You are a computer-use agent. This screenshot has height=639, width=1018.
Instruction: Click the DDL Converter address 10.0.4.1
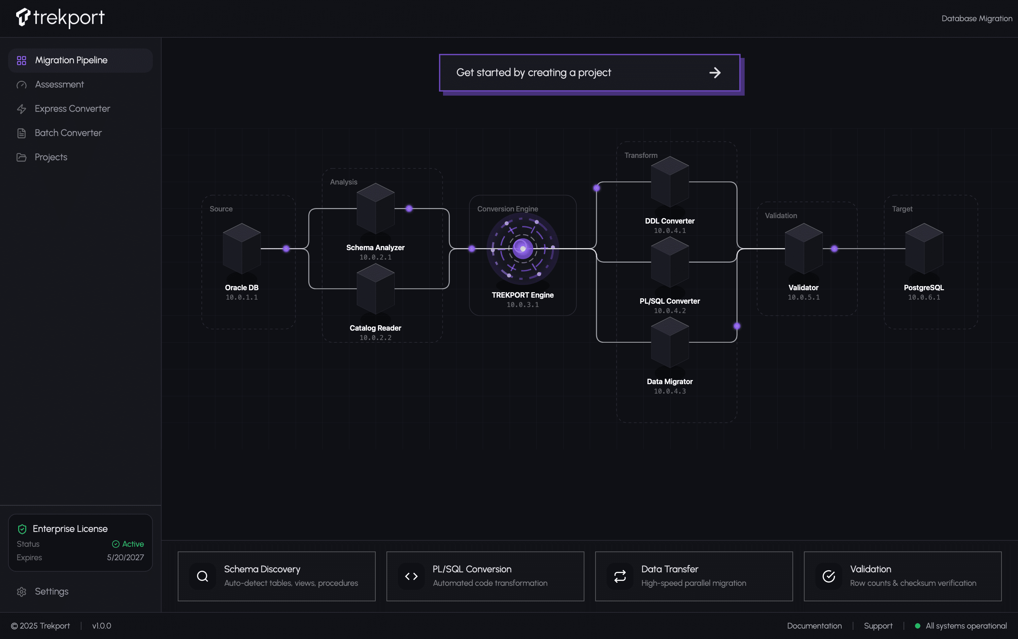pyautogui.click(x=670, y=231)
